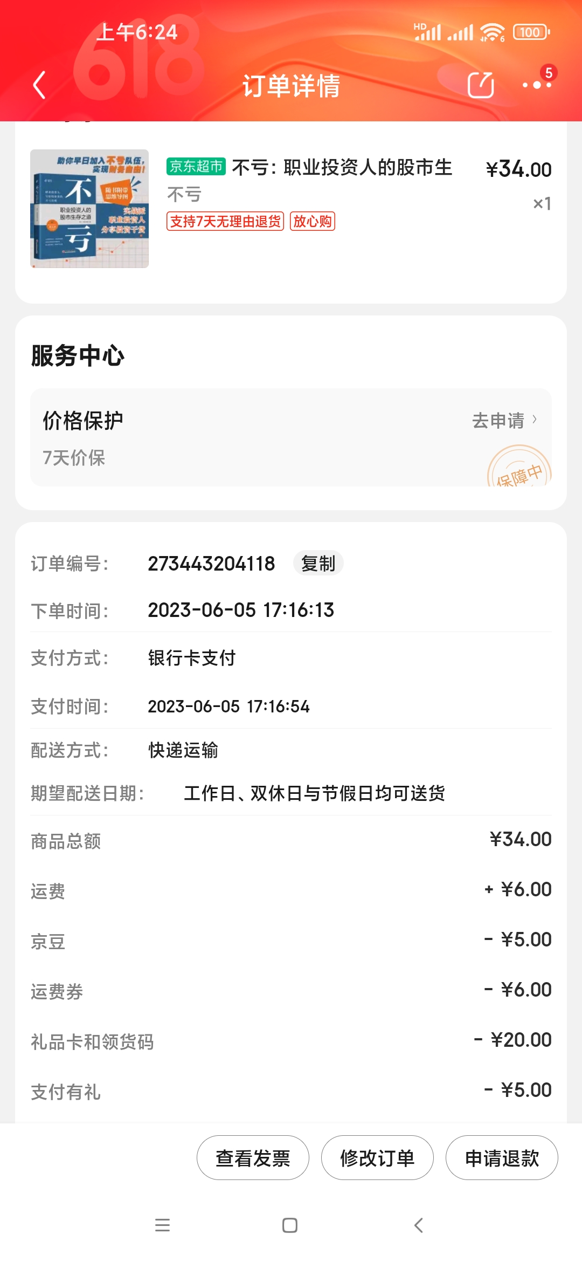The width and height of the screenshot is (582, 1262).
Task: Open product title 不亏：职业投资人的股市生
Action: 342,168
